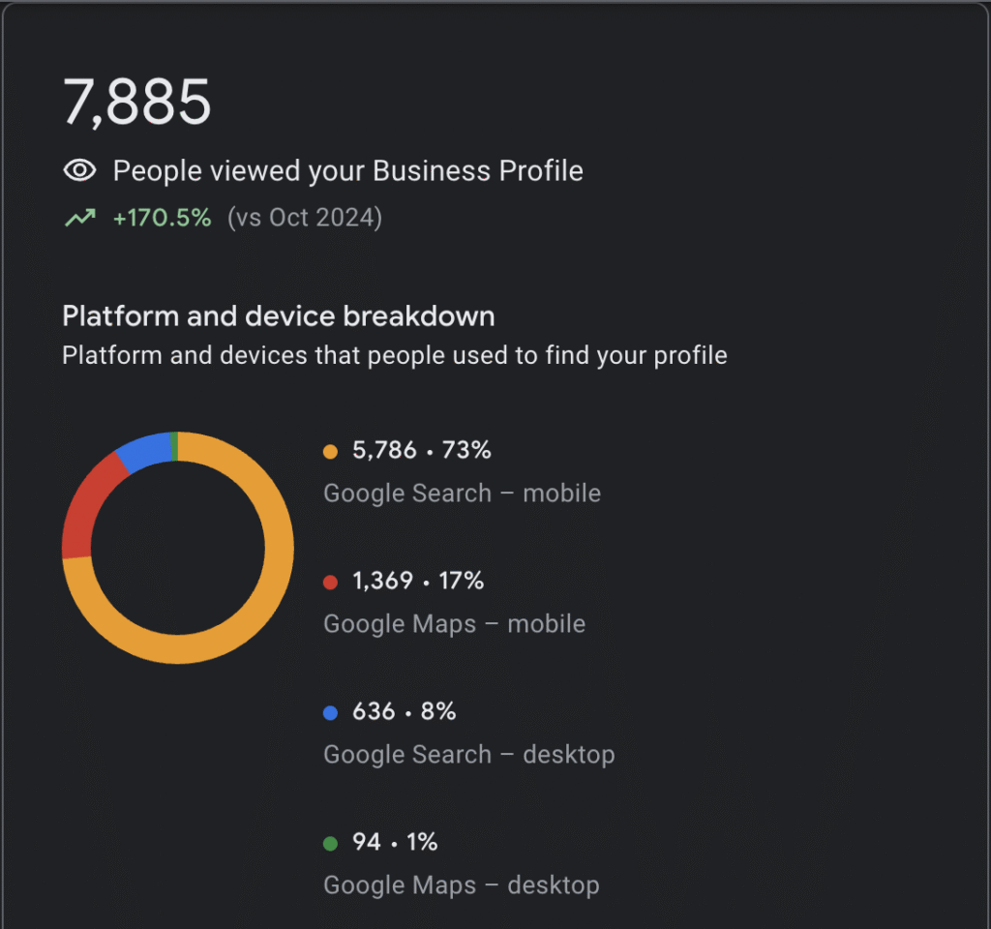Screen dimensions: 991x929
Task: Select the "Google Search – mobile" label
Action: 462,494
